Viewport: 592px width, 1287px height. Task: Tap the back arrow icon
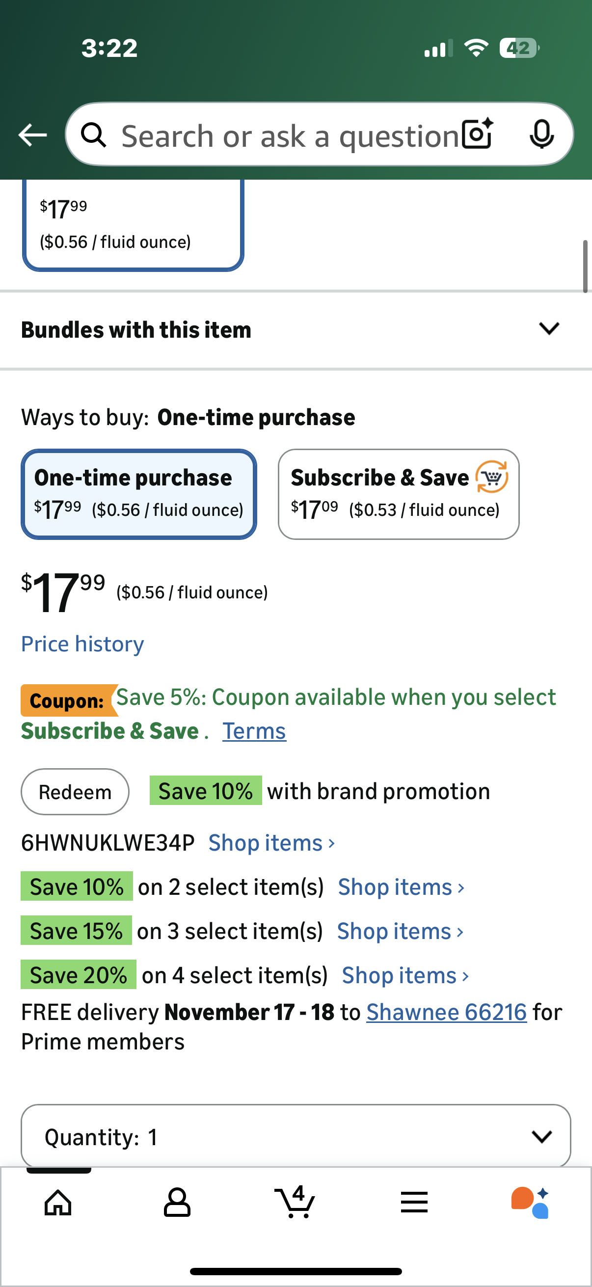[32, 135]
